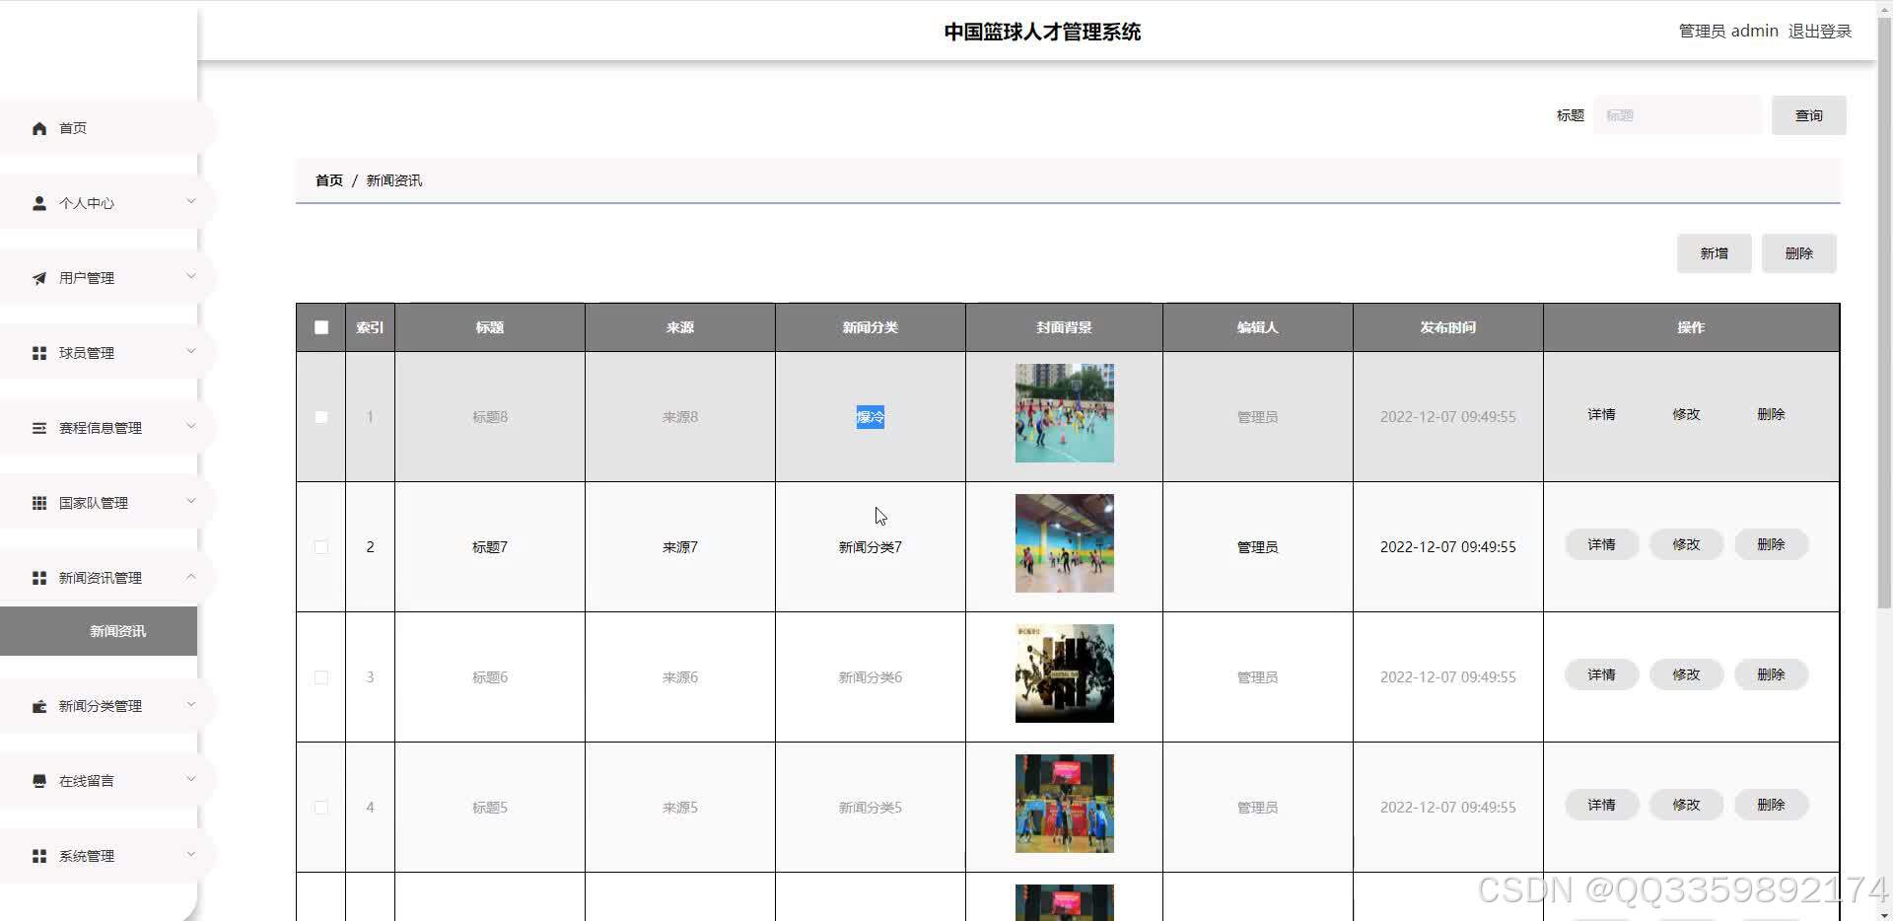Click the 标题6 cell
1893x921 pixels.
(x=490, y=677)
